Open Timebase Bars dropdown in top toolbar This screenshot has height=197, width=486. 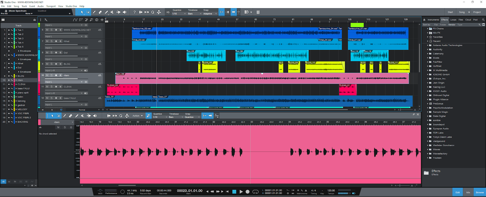click(195, 14)
